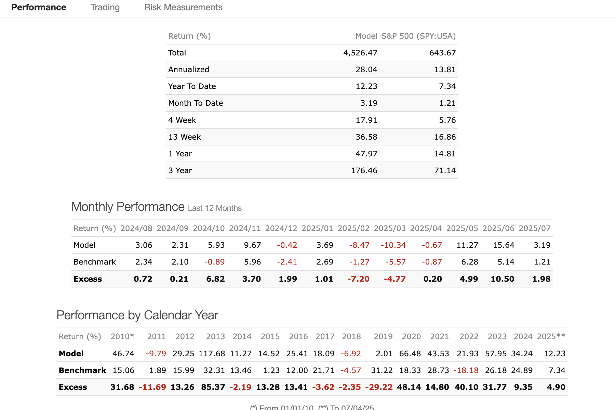The image size is (616, 410).
Task: Click the Monthly Performance heading
Action: tap(128, 207)
